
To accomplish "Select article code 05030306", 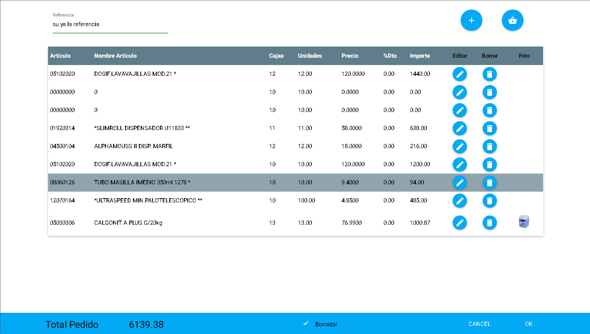I will [62, 223].
